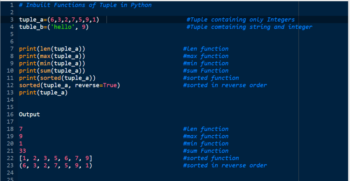Click the tuple output (6, 3, 2, 7, 5, 9, 1)

pyautogui.click(x=55, y=166)
